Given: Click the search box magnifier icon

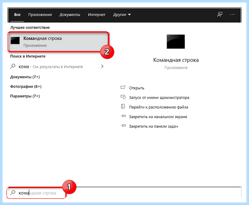Looking at the screenshot, I should (13, 193).
